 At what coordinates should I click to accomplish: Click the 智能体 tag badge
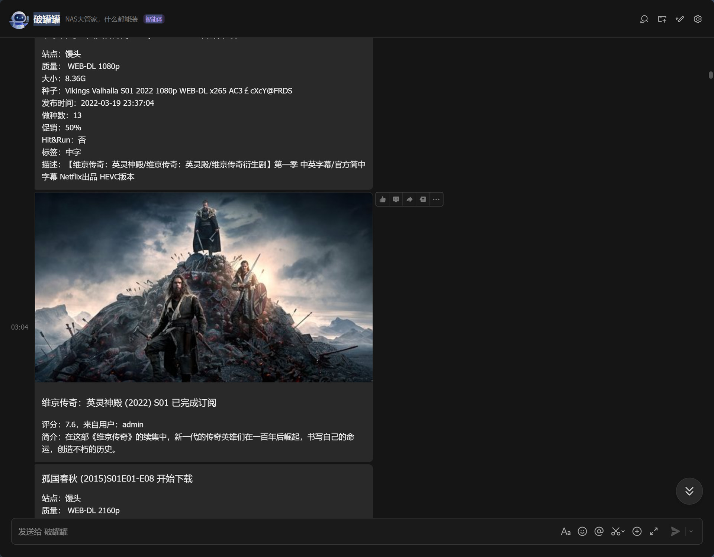click(154, 19)
